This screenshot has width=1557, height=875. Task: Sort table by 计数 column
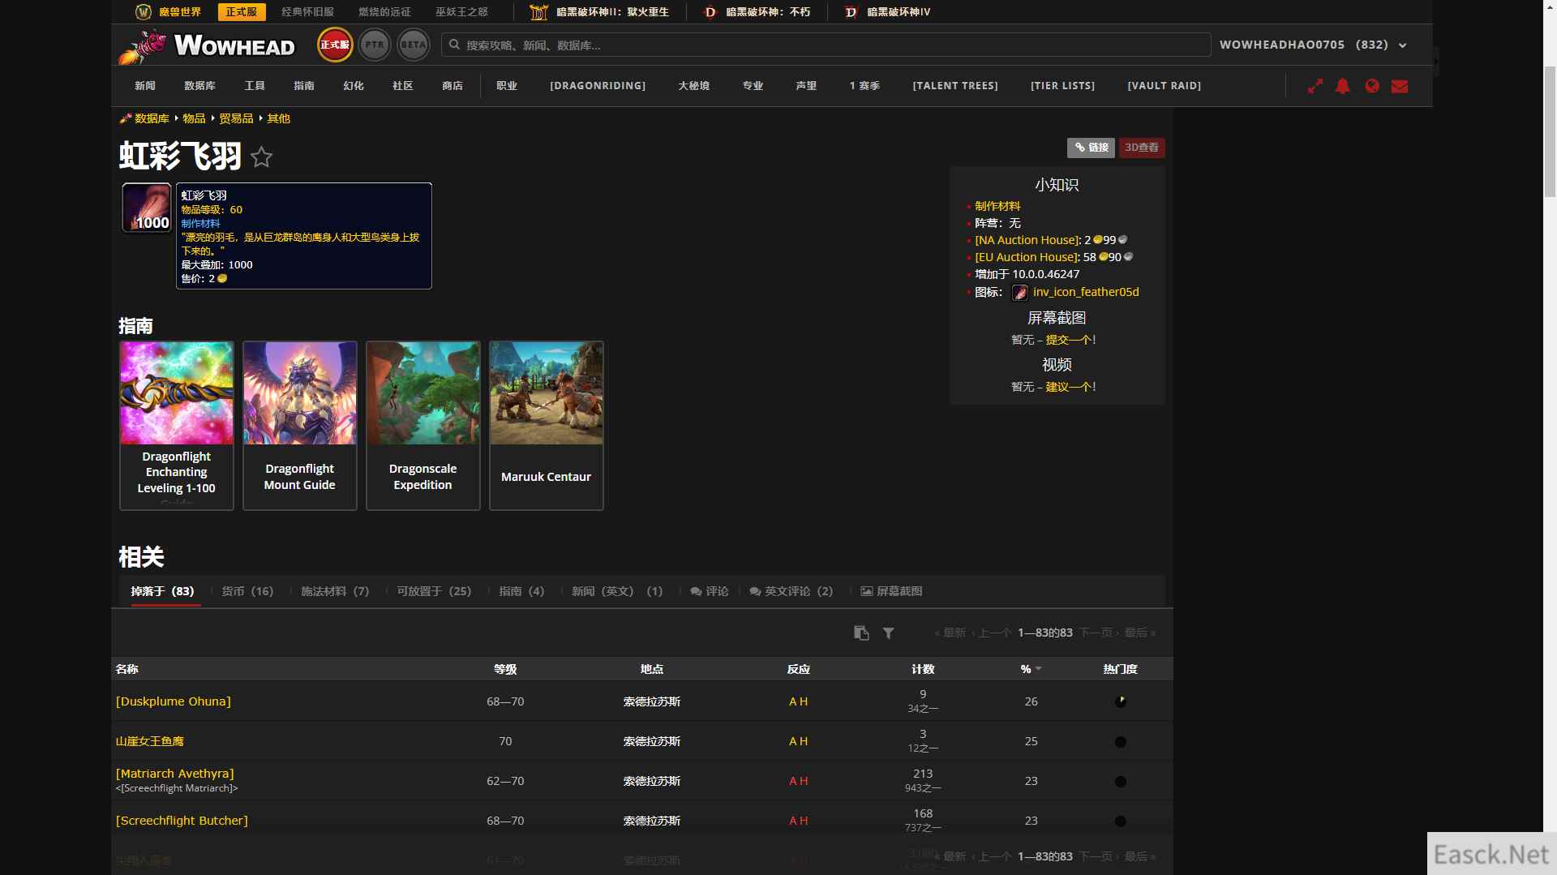[x=923, y=669]
